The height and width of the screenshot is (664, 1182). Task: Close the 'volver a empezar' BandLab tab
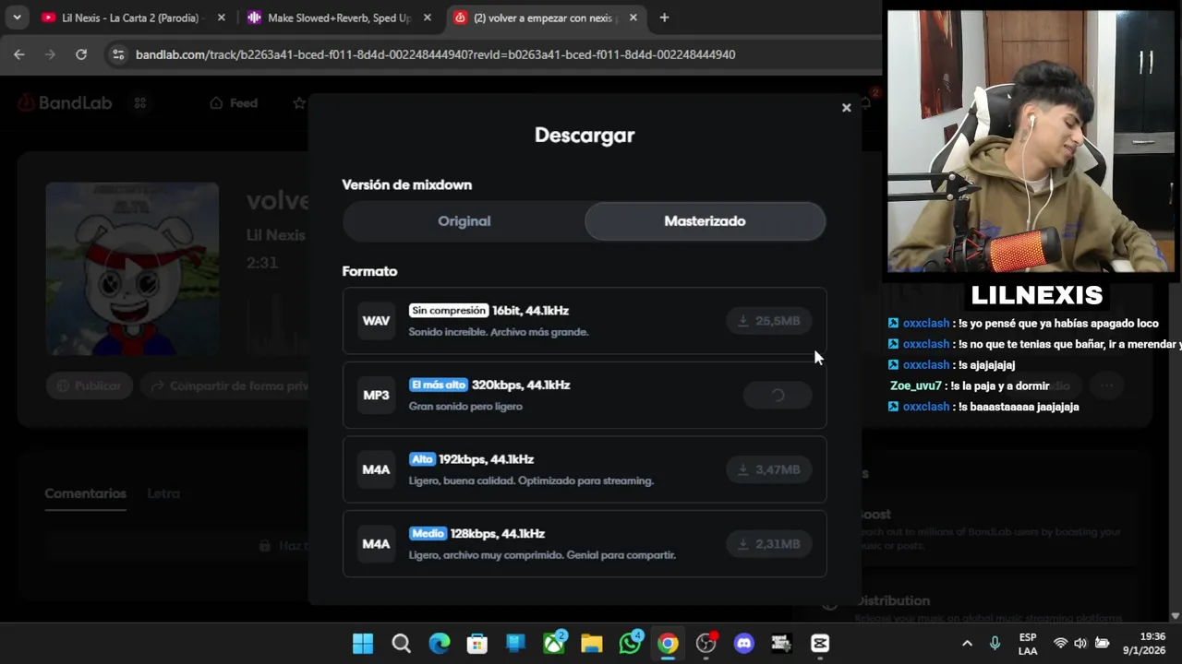pos(633,18)
